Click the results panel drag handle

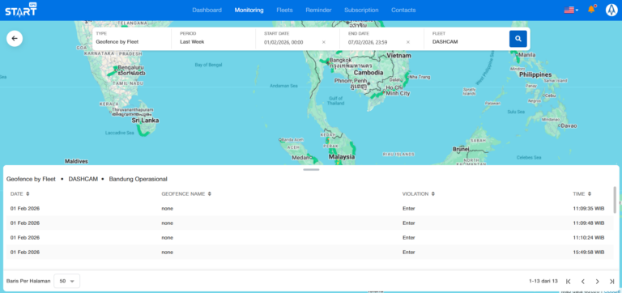point(311,169)
